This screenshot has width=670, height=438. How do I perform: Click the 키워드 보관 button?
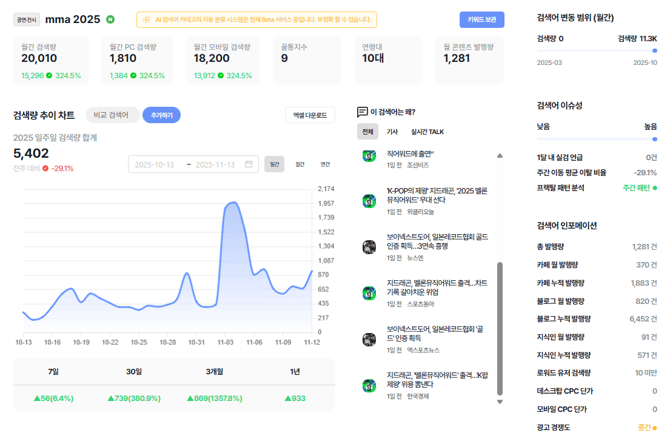pos(482,19)
